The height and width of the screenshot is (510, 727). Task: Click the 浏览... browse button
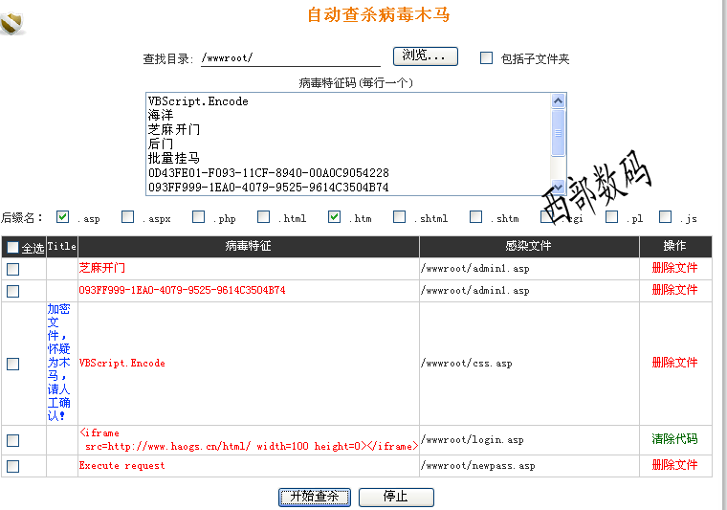425,56
